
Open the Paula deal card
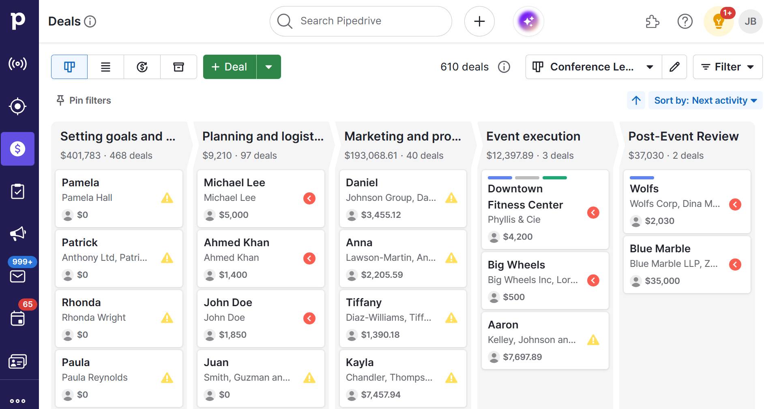[119, 378]
